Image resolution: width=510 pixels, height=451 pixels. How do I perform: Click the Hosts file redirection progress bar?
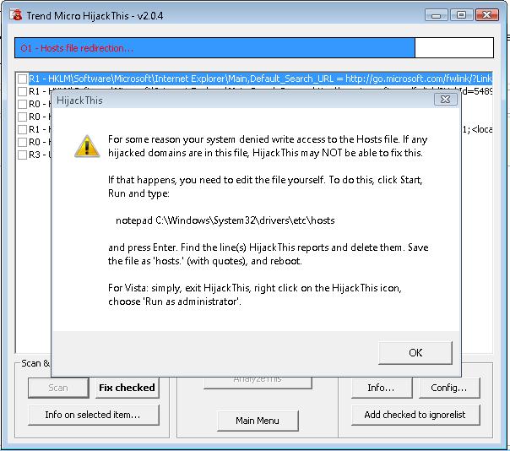pyautogui.click(x=254, y=48)
